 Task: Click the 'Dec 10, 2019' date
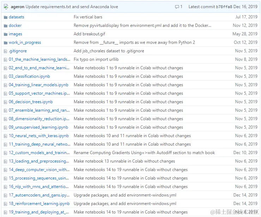[245, 153]
